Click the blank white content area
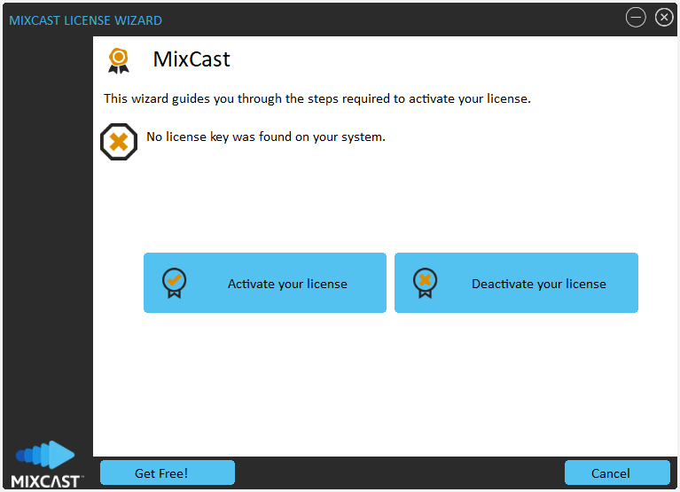The height and width of the screenshot is (492, 680). pyautogui.click(x=385, y=381)
